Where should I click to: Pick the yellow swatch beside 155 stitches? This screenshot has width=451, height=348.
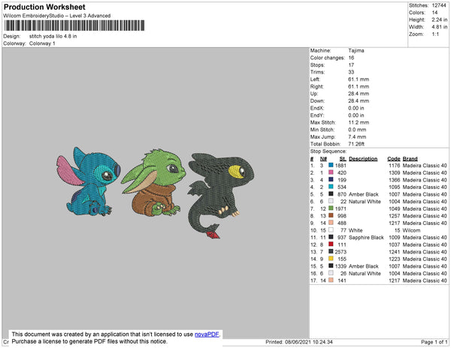coord(331,259)
